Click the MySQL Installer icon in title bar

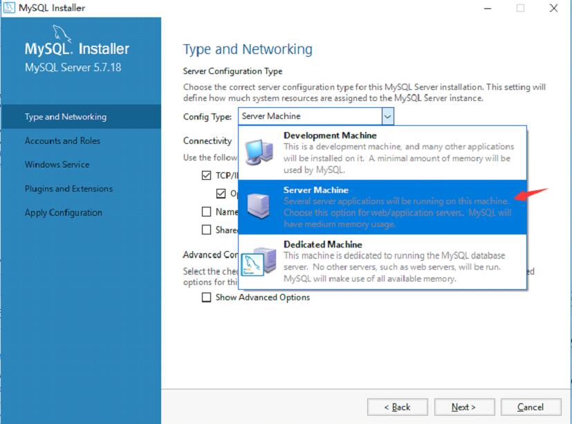coord(8,8)
